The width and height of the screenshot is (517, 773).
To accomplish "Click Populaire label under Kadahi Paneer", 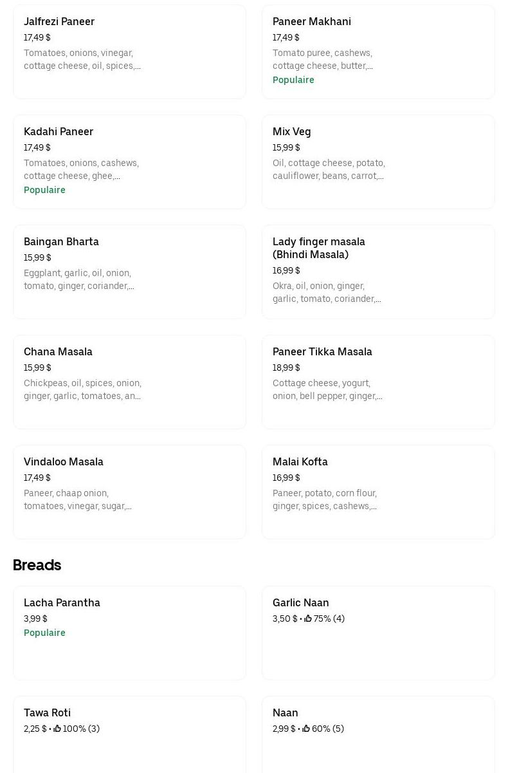I will pyautogui.click(x=44, y=190).
